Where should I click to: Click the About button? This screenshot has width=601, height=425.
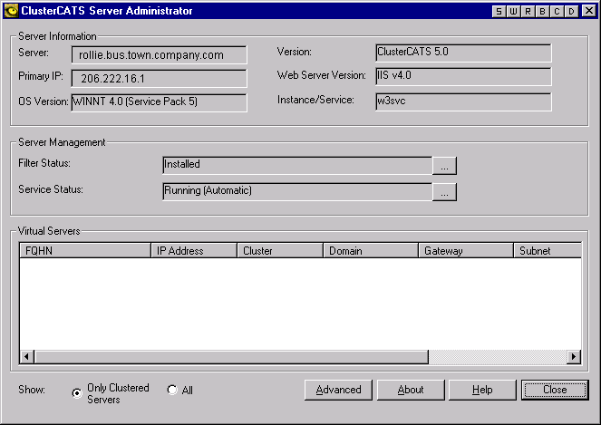tap(411, 390)
